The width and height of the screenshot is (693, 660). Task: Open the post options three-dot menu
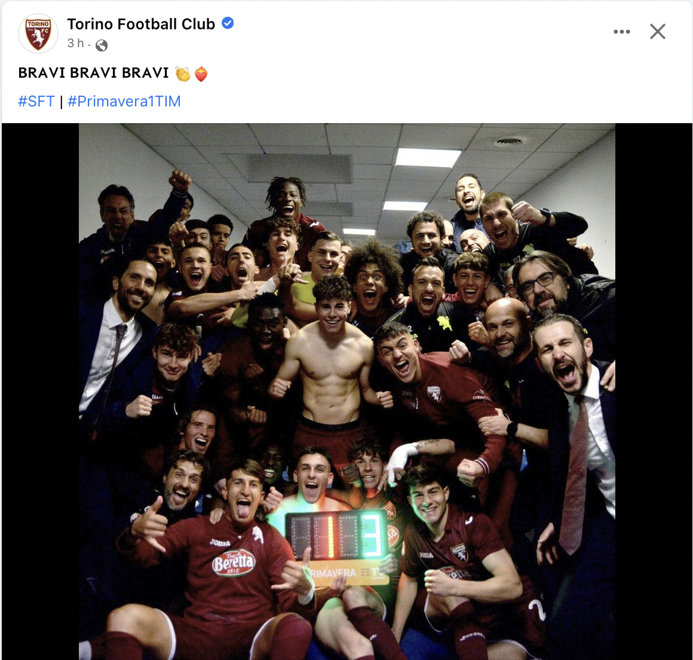(x=621, y=32)
